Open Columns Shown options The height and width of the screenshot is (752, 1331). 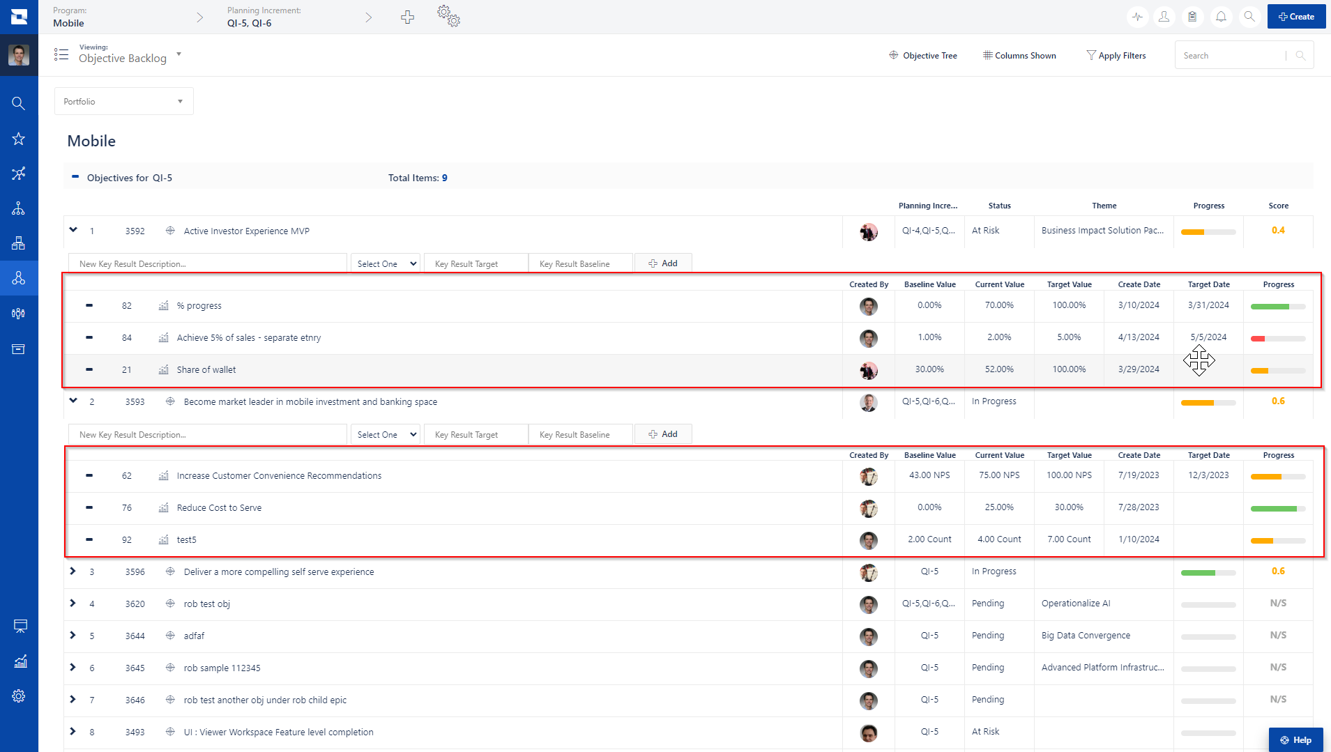click(x=1019, y=56)
